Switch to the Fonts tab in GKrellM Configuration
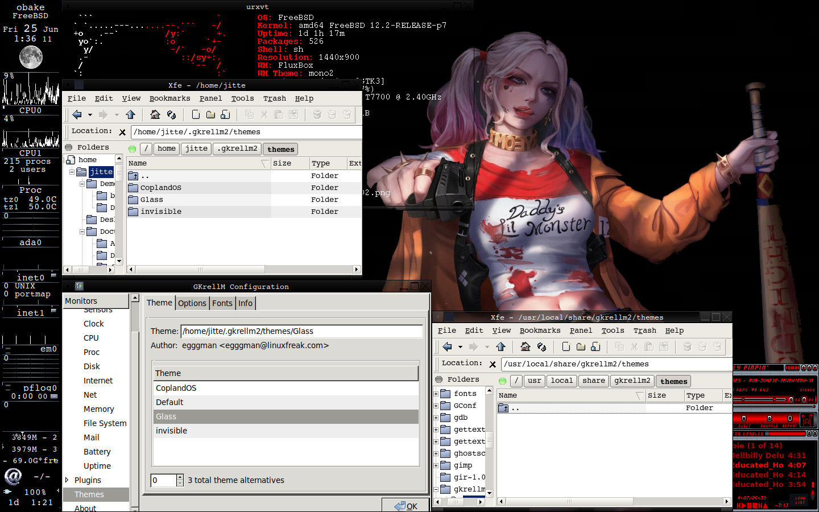 tap(222, 303)
